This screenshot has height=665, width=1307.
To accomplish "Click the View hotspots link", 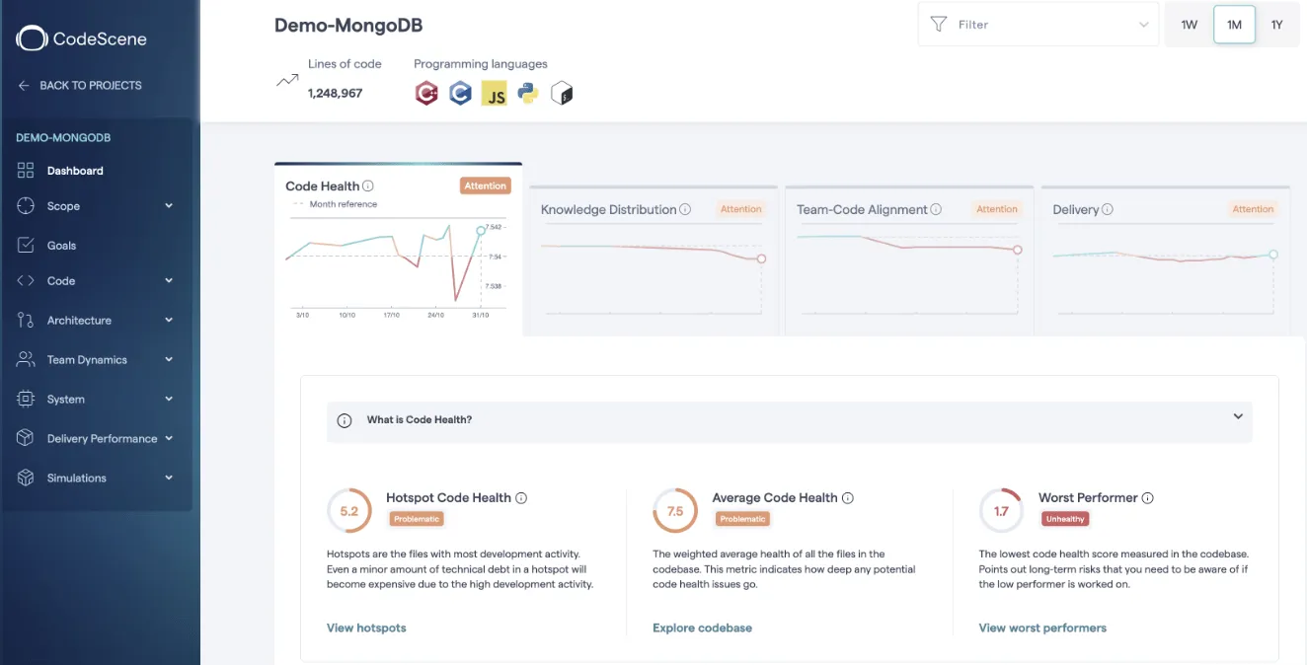I will pos(366,628).
